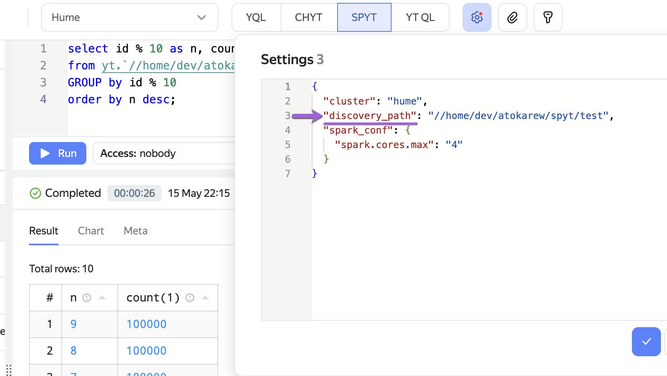
Task: Open the Meta tab
Action: (x=135, y=231)
